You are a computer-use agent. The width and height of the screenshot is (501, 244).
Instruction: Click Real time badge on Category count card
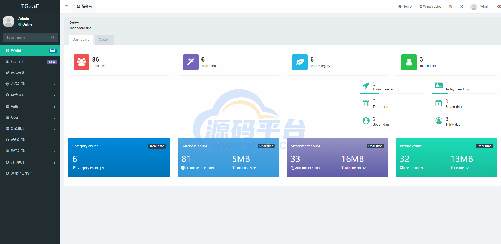(x=157, y=146)
